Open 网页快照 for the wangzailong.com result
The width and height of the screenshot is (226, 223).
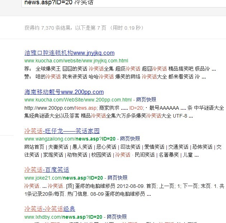(130, 139)
